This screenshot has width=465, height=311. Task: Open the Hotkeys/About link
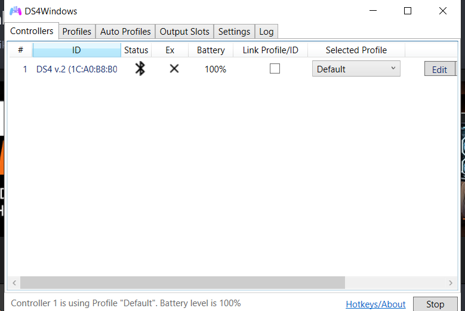pos(375,304)
